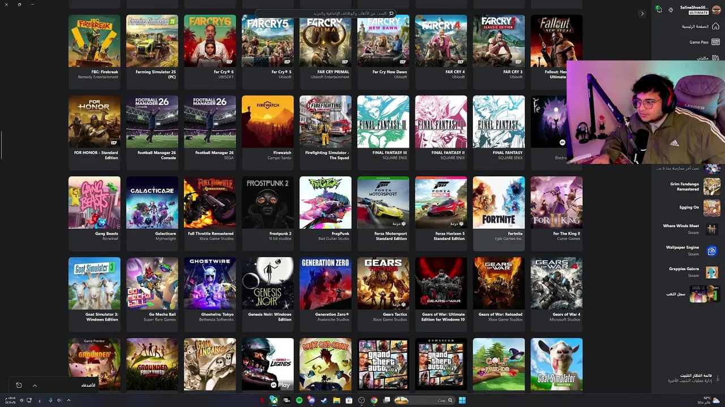Open Grim Fandango Remastered in the sidebar

pyautogui.click(x=694, y=187)
